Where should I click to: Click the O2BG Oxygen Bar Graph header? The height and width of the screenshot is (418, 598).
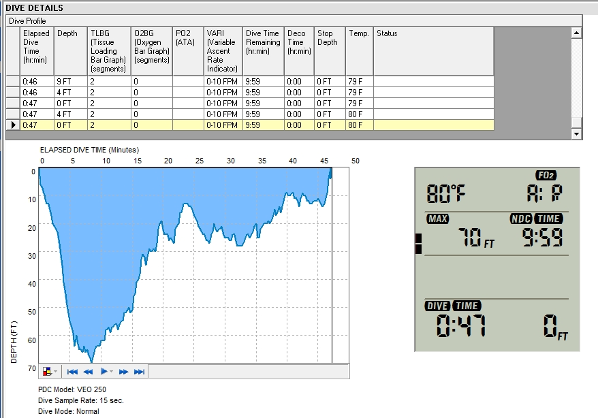pyautogui.click(x=152, y=51)
